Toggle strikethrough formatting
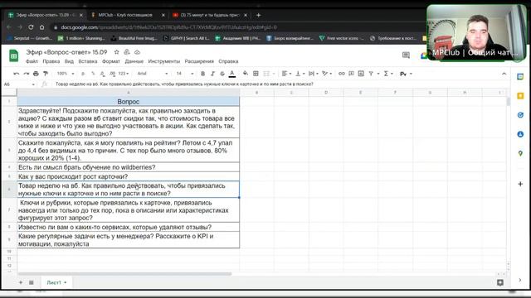 pyautogui.click(x=222, y=74)
